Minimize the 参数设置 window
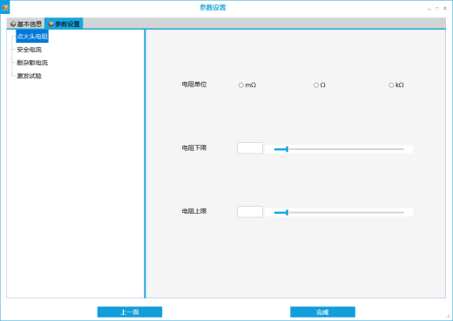This screenshot has width=453, height=321. pos(429,9)
